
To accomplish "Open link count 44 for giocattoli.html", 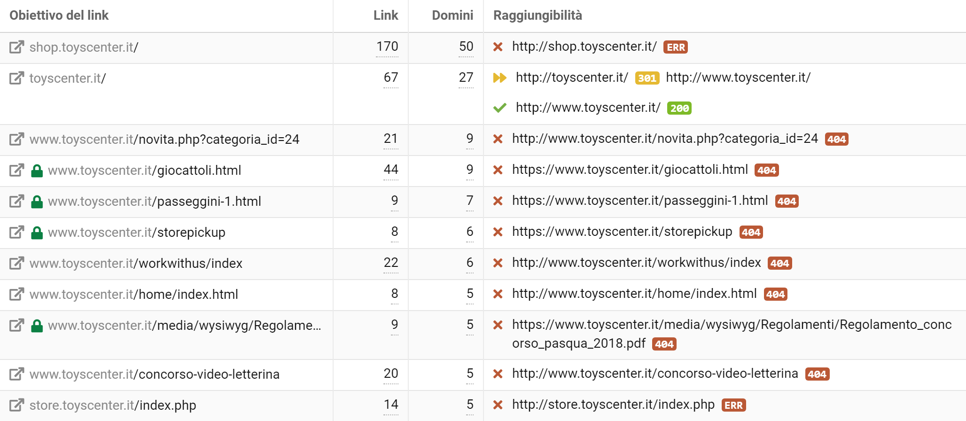I will tap(391, 170).
